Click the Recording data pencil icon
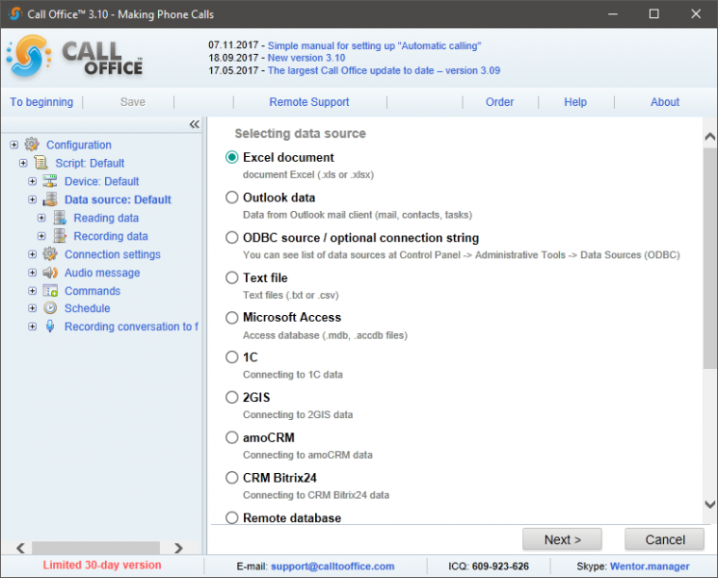This screenshot has height=578, width=718. (x=60, y=236)
